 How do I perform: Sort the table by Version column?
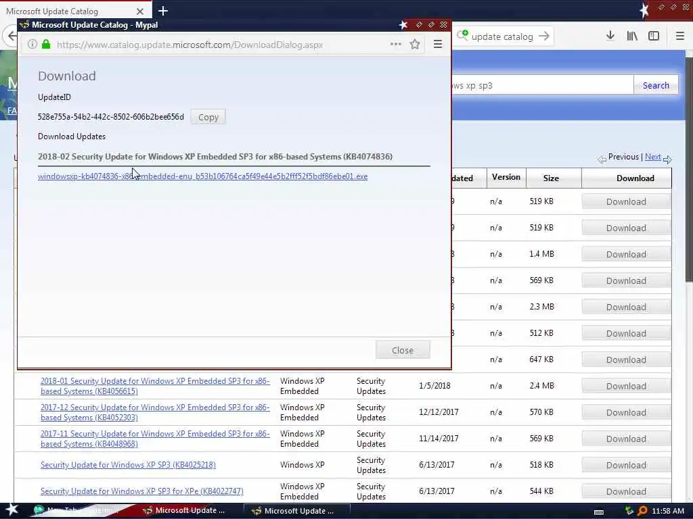(506, 178)
